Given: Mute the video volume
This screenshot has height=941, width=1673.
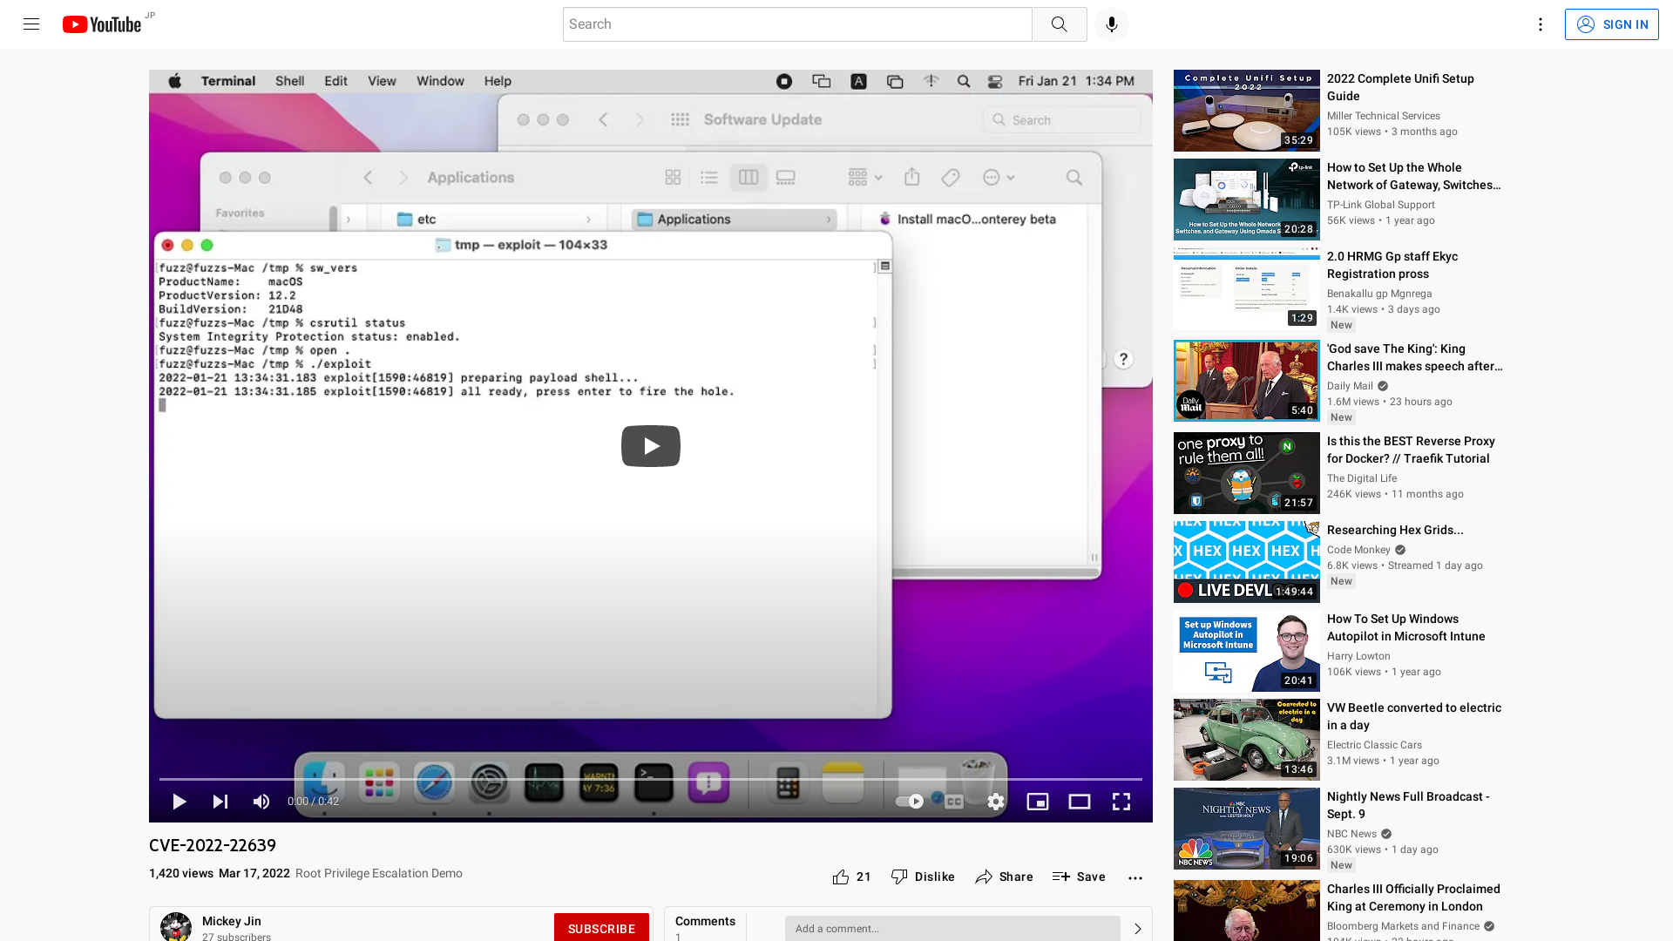Looking at the screenshot, I should pos(261,802).
